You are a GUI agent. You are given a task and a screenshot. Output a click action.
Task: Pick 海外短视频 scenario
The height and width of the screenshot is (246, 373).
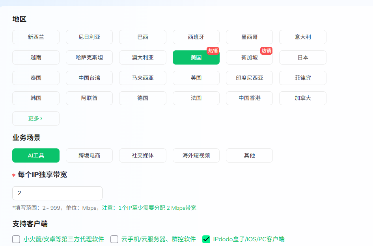pos(196,155)
